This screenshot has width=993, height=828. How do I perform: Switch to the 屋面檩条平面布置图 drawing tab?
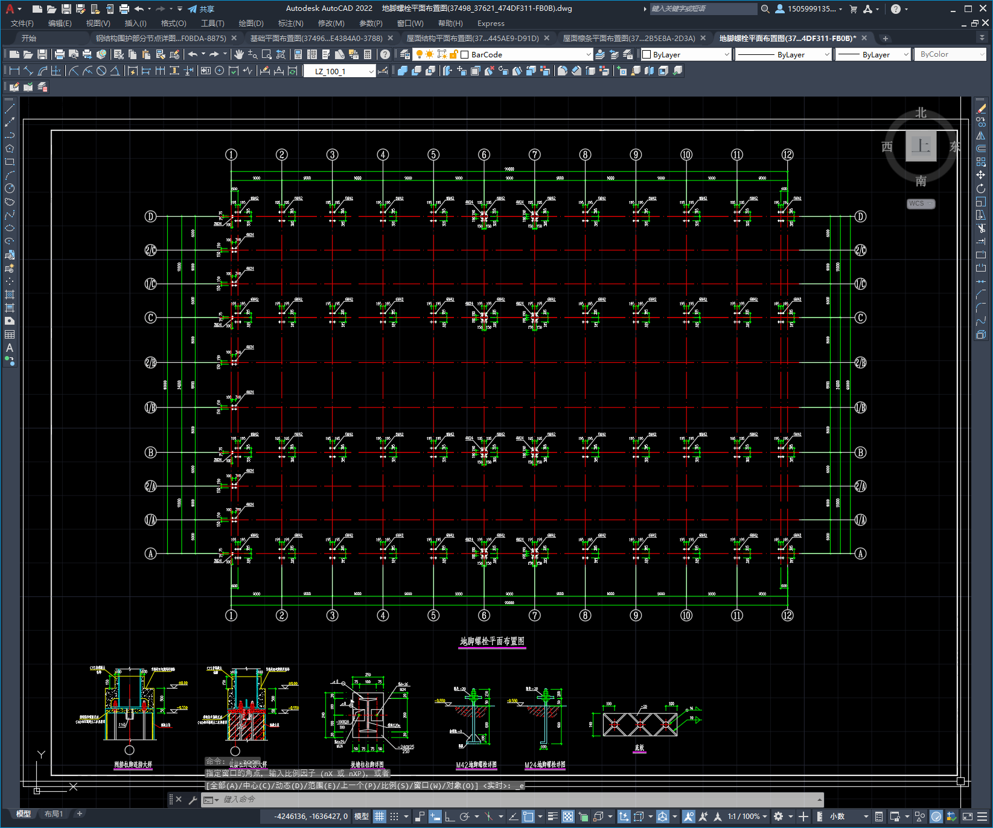click(x=629, y=38)
